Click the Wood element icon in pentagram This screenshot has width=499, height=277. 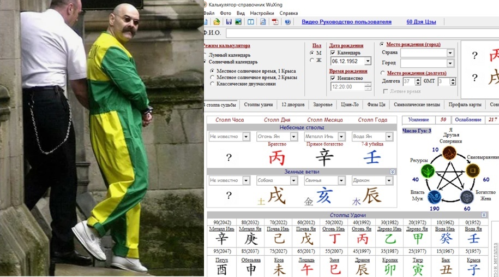click(x=428, y=172)
